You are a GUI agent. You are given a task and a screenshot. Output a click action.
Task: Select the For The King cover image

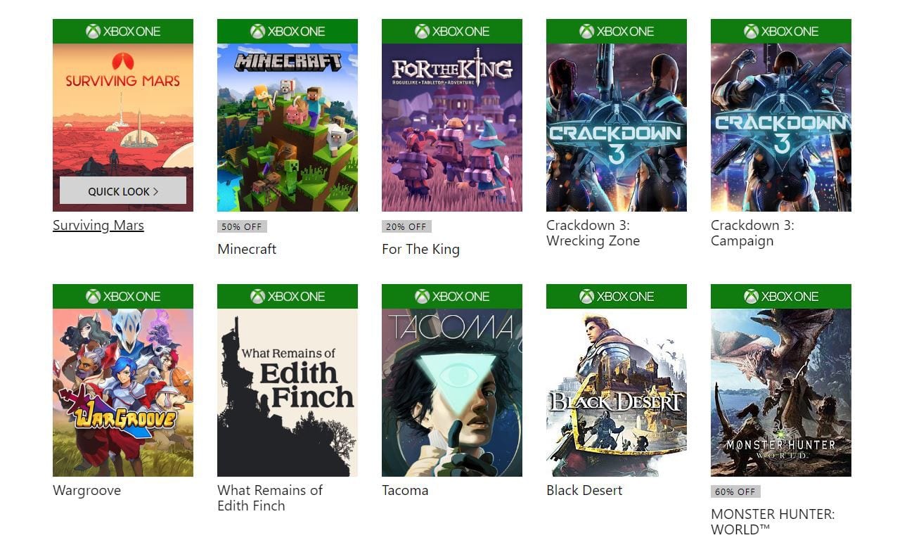(x=451, y=127)
